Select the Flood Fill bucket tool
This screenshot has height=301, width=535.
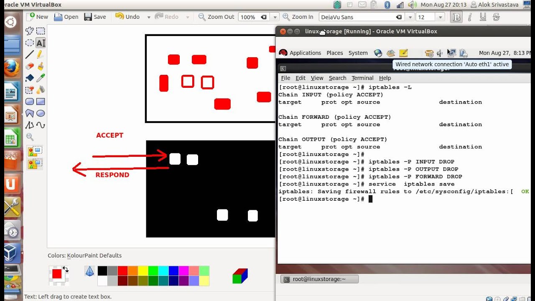30,78
